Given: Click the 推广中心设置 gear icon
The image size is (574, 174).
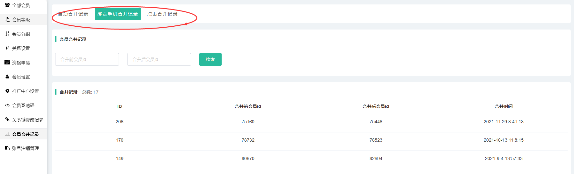Looking at the screenshot, I should pyautogui.click(x=7, y=91).
